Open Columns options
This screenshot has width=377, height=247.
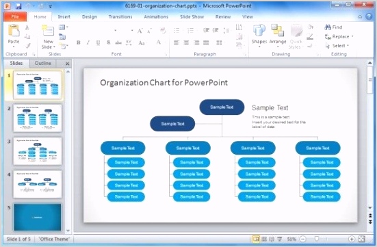coord(219,43)
